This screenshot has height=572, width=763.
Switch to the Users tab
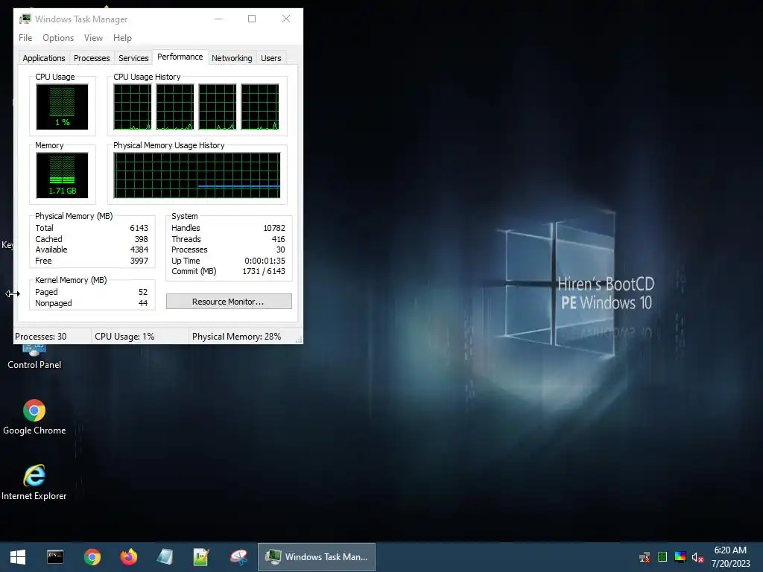click(x=270, y=58)
